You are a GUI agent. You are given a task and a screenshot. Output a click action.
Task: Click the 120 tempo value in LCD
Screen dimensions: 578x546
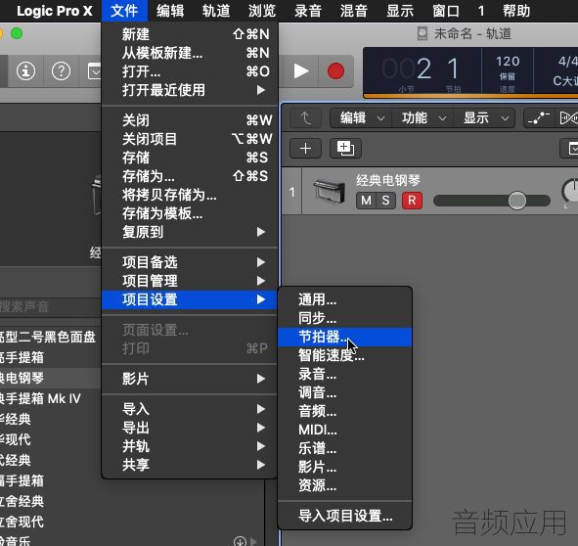508,62
